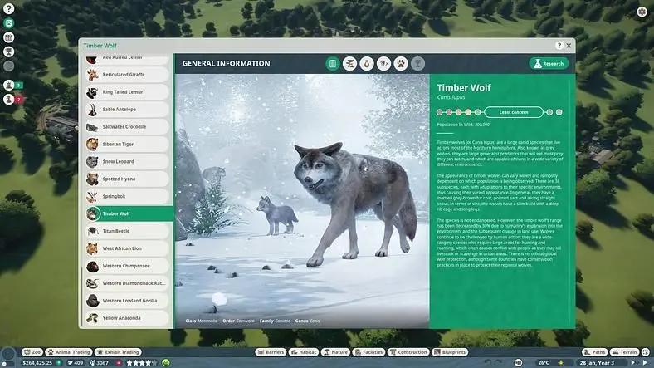
Task: Select the General Information page icon
Action: click(333, 63)
